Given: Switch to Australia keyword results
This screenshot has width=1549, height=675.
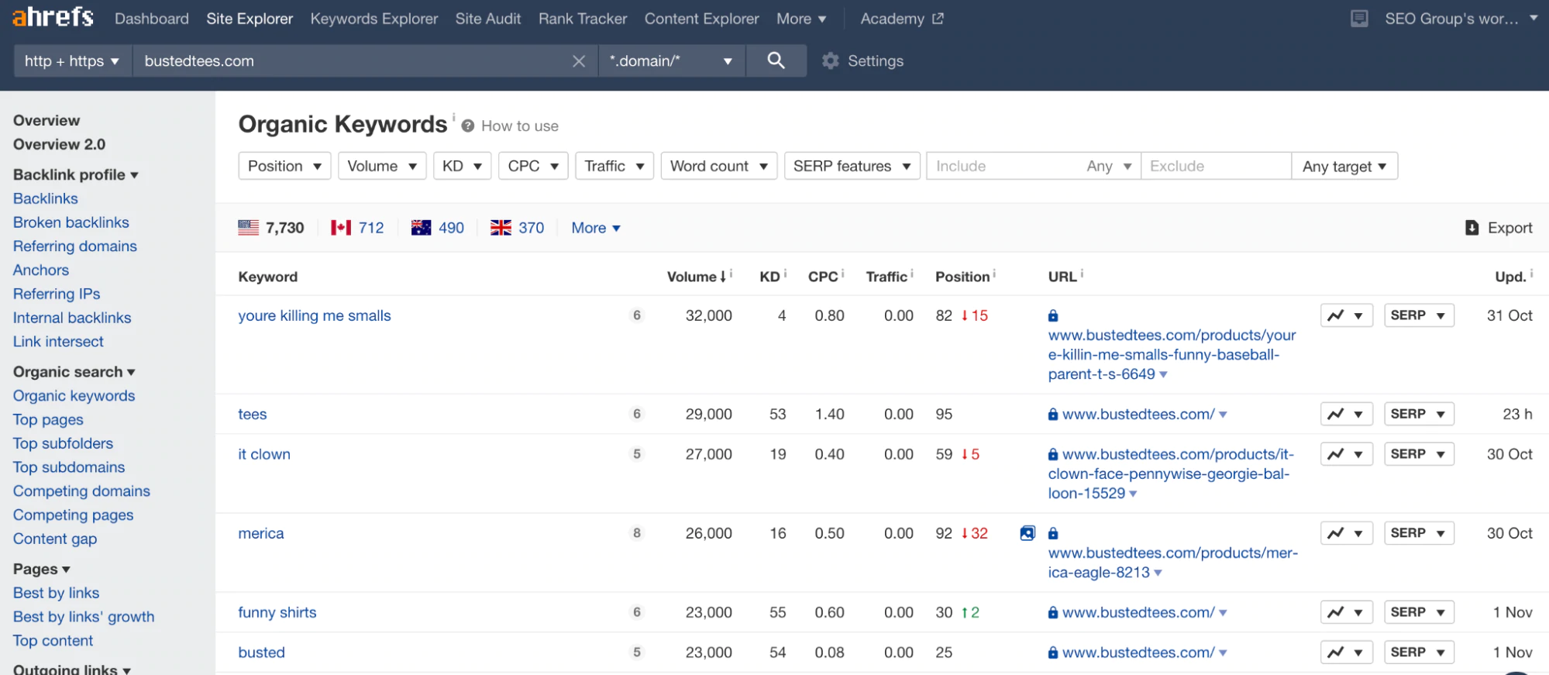Looking at the screenshot, I should 421,228.
